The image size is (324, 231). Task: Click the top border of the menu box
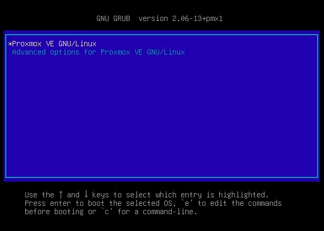point(162,35)
